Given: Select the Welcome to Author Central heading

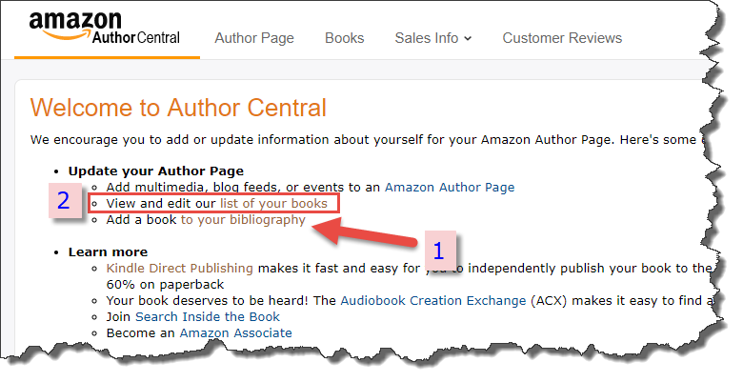Looking at the screenshot, I should coord(179,108).
